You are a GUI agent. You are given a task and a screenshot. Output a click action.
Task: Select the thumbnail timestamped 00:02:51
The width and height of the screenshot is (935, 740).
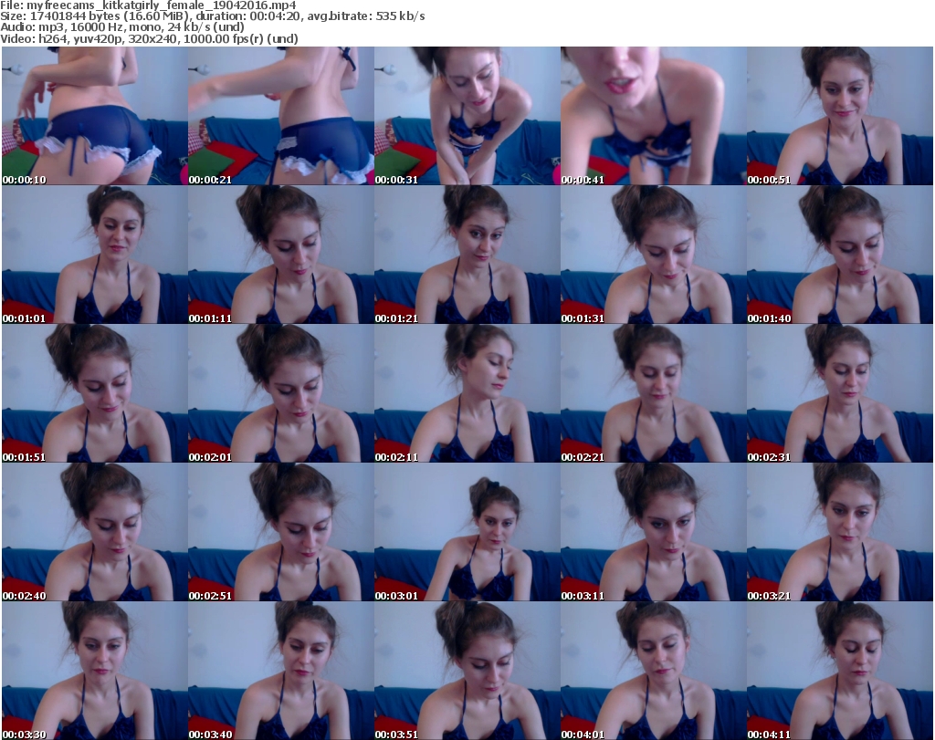coord(281,532)
